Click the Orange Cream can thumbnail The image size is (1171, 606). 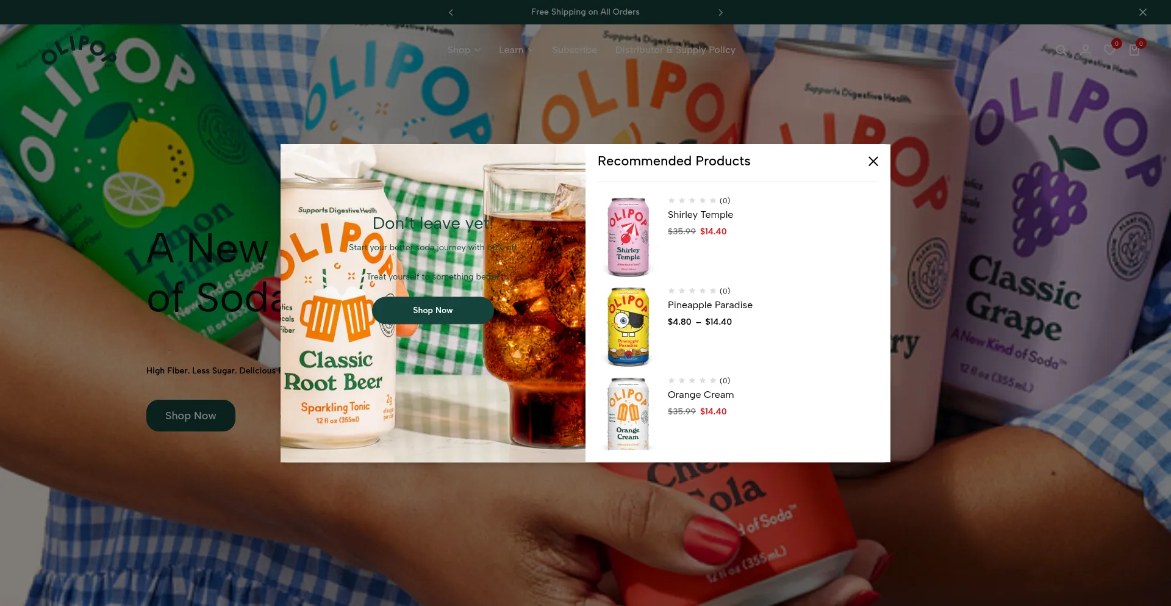(x=628, y=413)
